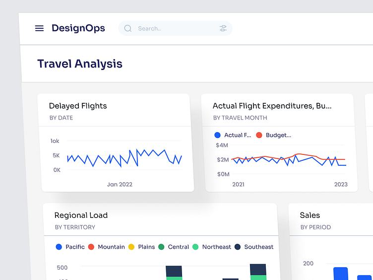Open Actual Flight Expenditures card title
This screenshot has height=280, width=373.
point(272,106)
